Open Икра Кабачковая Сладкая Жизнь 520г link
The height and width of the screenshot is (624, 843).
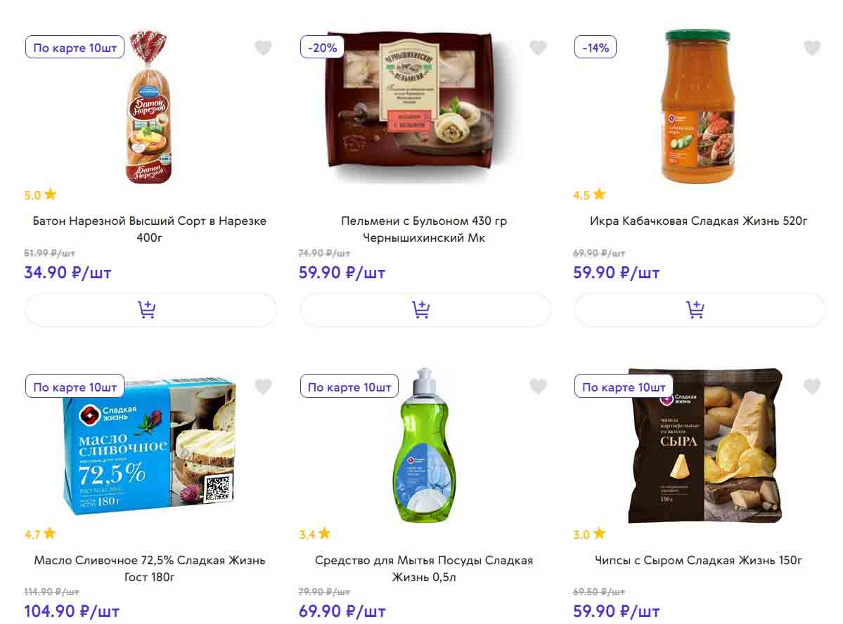699,221
